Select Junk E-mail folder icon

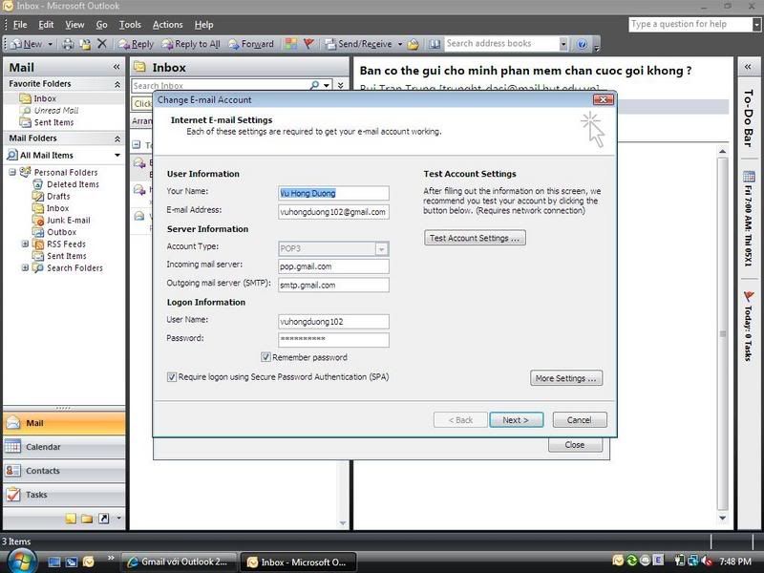point(38,221)
